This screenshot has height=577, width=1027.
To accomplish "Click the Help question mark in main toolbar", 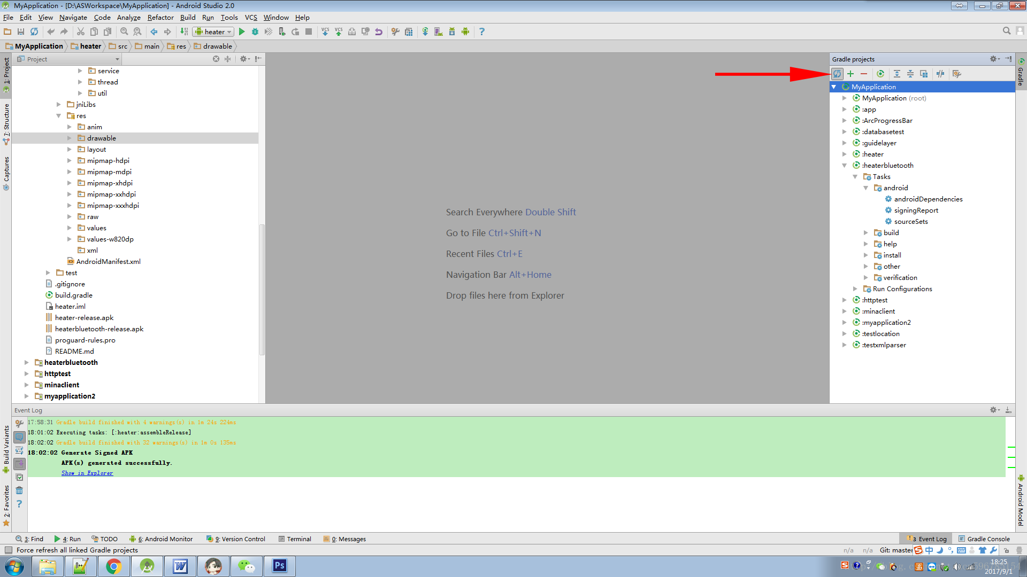I will (x=482, y=32).
